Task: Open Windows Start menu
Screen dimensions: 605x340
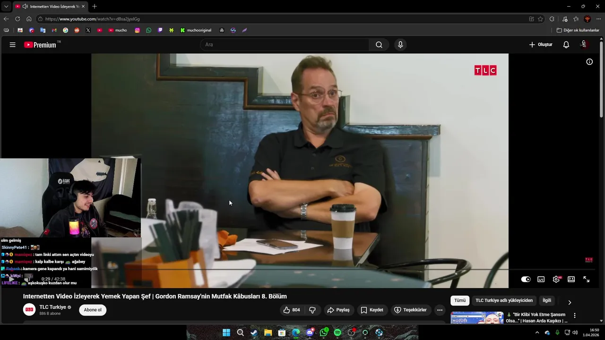Action: (226, 332)
